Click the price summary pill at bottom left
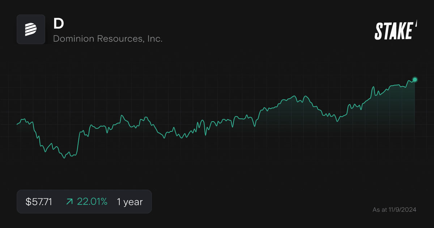The width and height of the screenshot is (434, 228). (x=84, y=201)
